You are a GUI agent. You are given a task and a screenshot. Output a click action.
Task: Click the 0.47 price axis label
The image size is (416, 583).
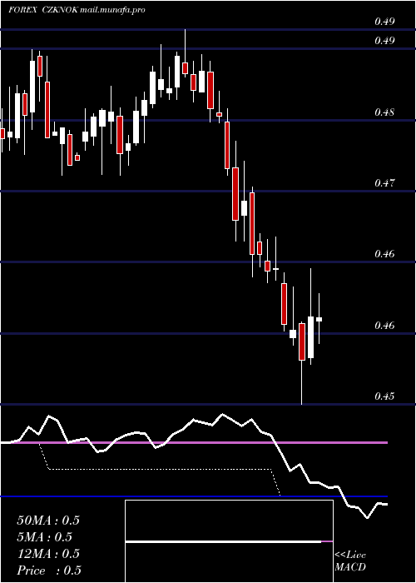coord(384,182)
